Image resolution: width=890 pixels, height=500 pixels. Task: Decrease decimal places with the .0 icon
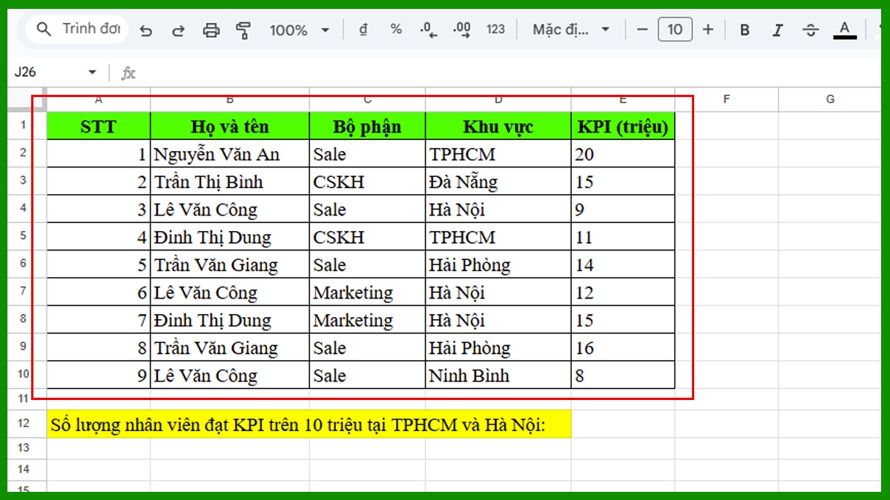pyautogui.click(x=428, y=30)
